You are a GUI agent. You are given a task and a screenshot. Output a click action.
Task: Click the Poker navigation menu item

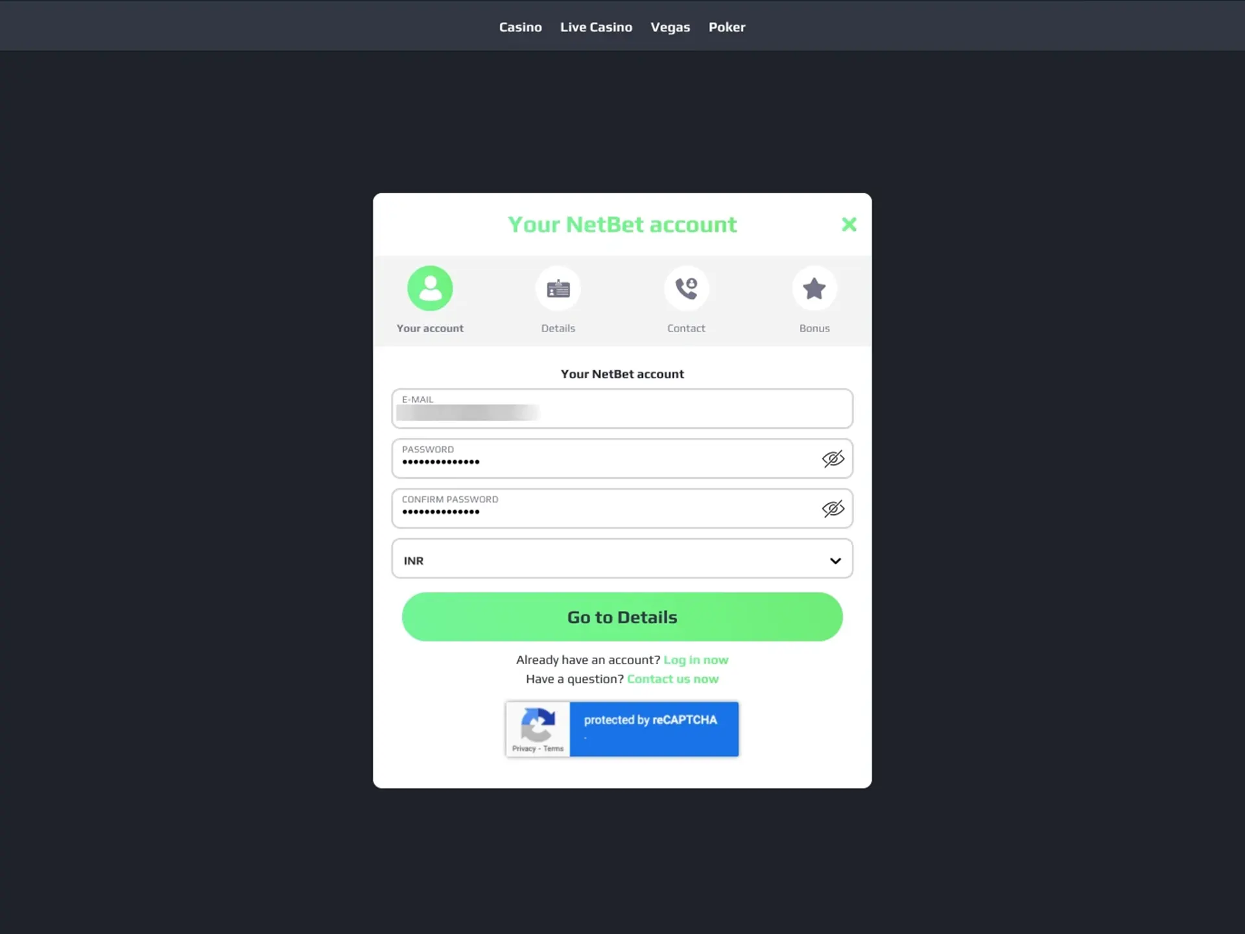726,27
